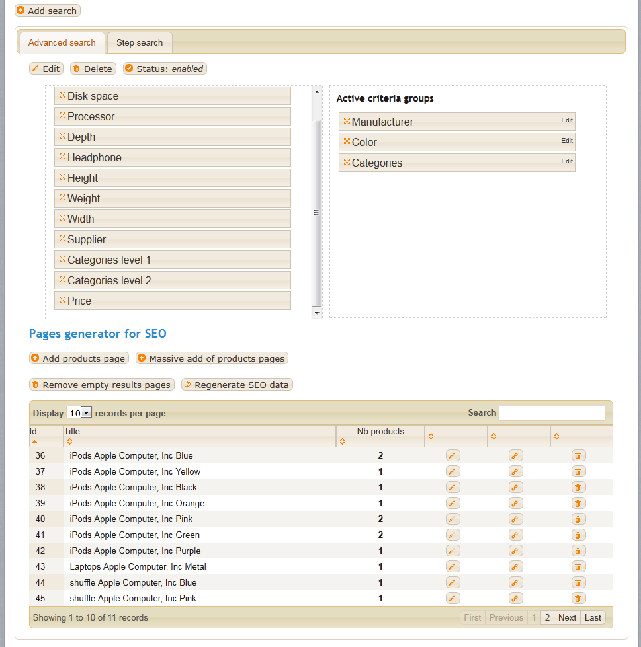Screen dimensions: 641x647
Task: Open link icon for iPods Apple Computer, Inc Pink
Action: 515,519
